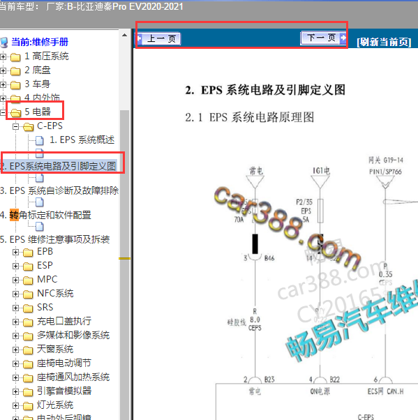
Task: Select the 2 底盘 tree label
Action: click(x=38, y=70)
